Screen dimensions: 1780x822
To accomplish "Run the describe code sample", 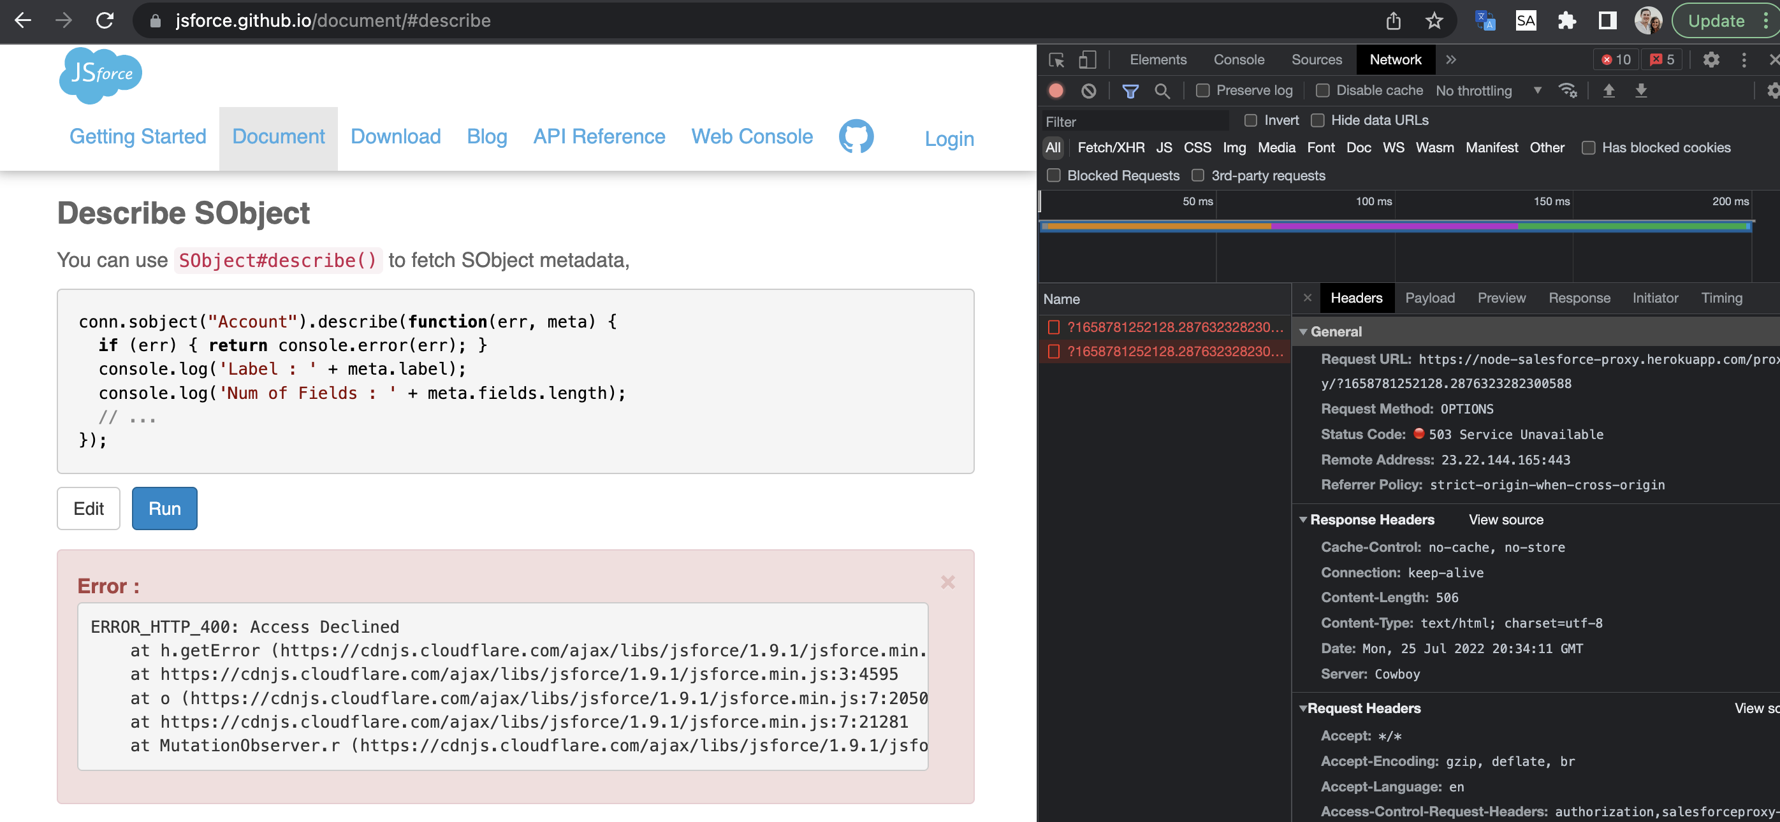I will pos(164,508).
